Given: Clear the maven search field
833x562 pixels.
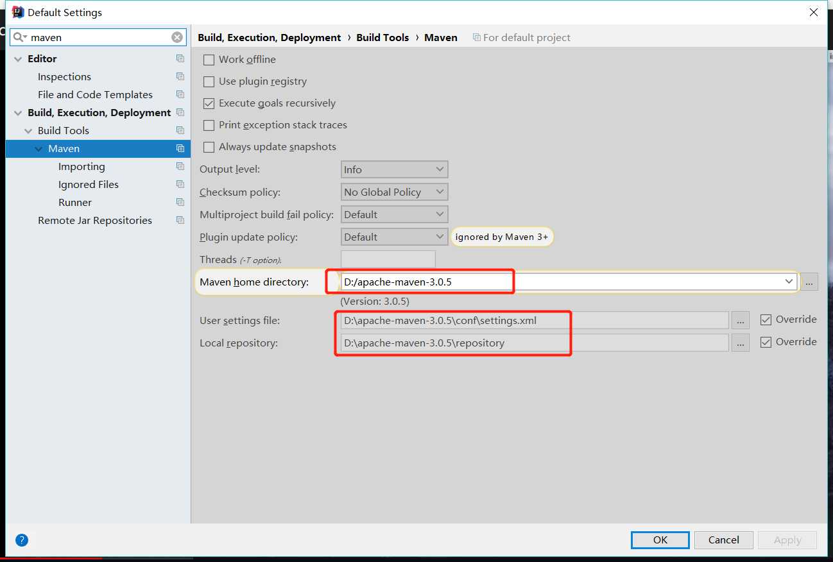Looking at the screenshot, I should click(x=177, y=37).
